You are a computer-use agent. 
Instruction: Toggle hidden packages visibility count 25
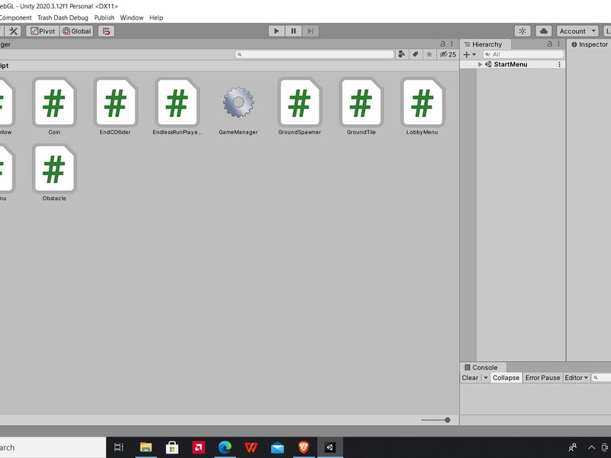(448, 54)
